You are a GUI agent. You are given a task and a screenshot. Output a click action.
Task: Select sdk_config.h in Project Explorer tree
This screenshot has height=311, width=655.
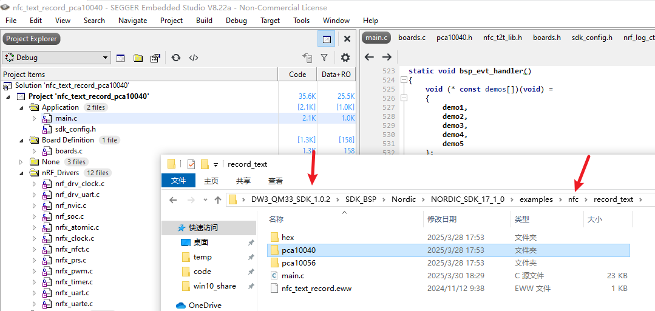point(75,129)
